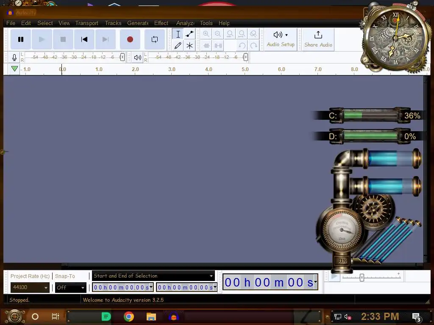This screenshot has width=434, height=325.
Task: Click the Pause button in transport toolbar
Action: (x=21, y=39)
